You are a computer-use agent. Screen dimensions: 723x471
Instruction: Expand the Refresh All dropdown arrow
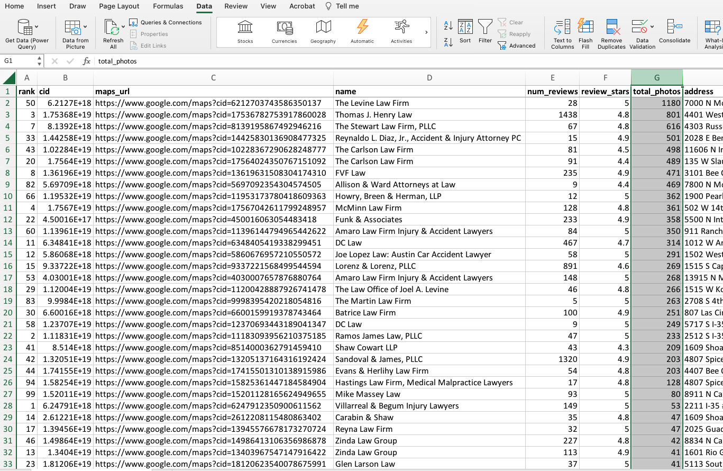point(123,26)
